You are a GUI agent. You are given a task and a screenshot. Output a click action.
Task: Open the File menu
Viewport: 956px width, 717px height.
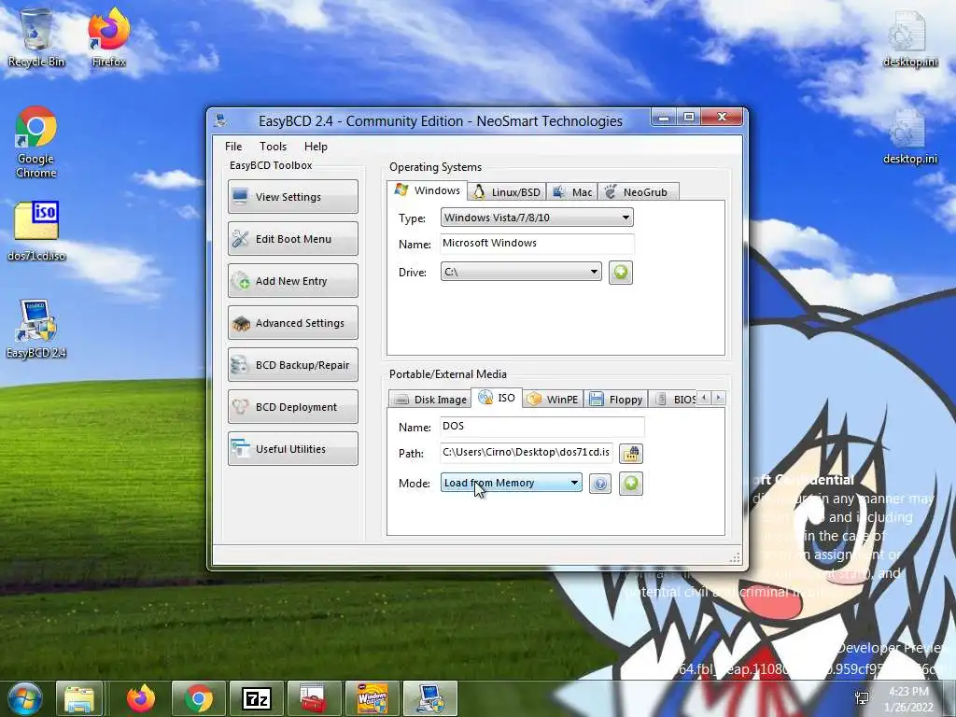coord(233,147)
